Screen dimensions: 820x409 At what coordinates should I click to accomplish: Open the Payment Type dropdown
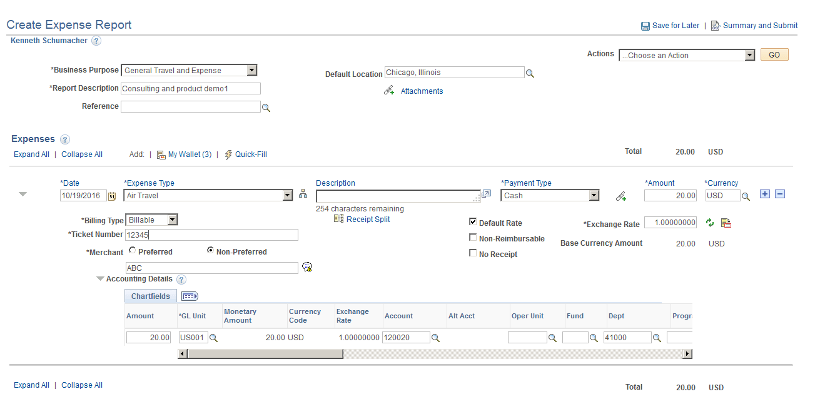[594, 195]
